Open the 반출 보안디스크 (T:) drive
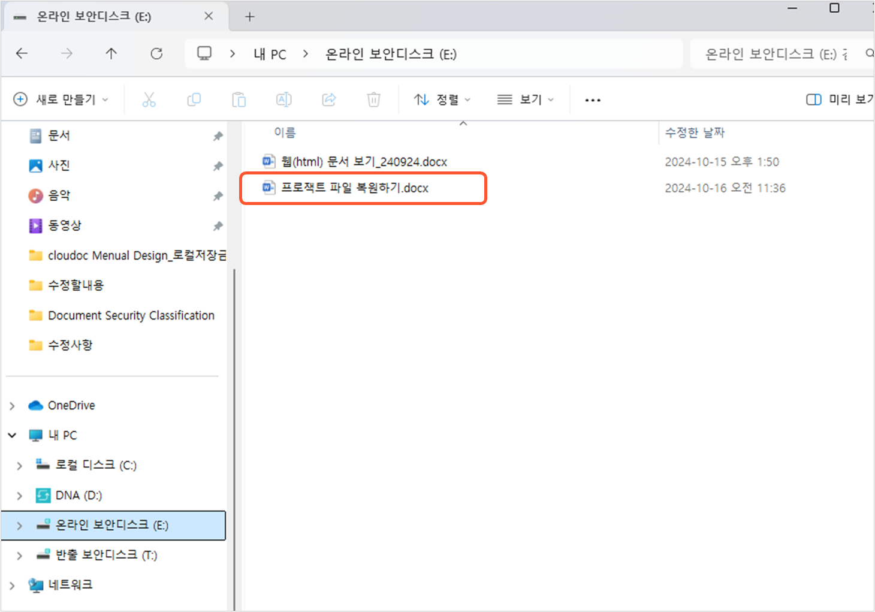875x612 pixels. click(x=106, y=555)
